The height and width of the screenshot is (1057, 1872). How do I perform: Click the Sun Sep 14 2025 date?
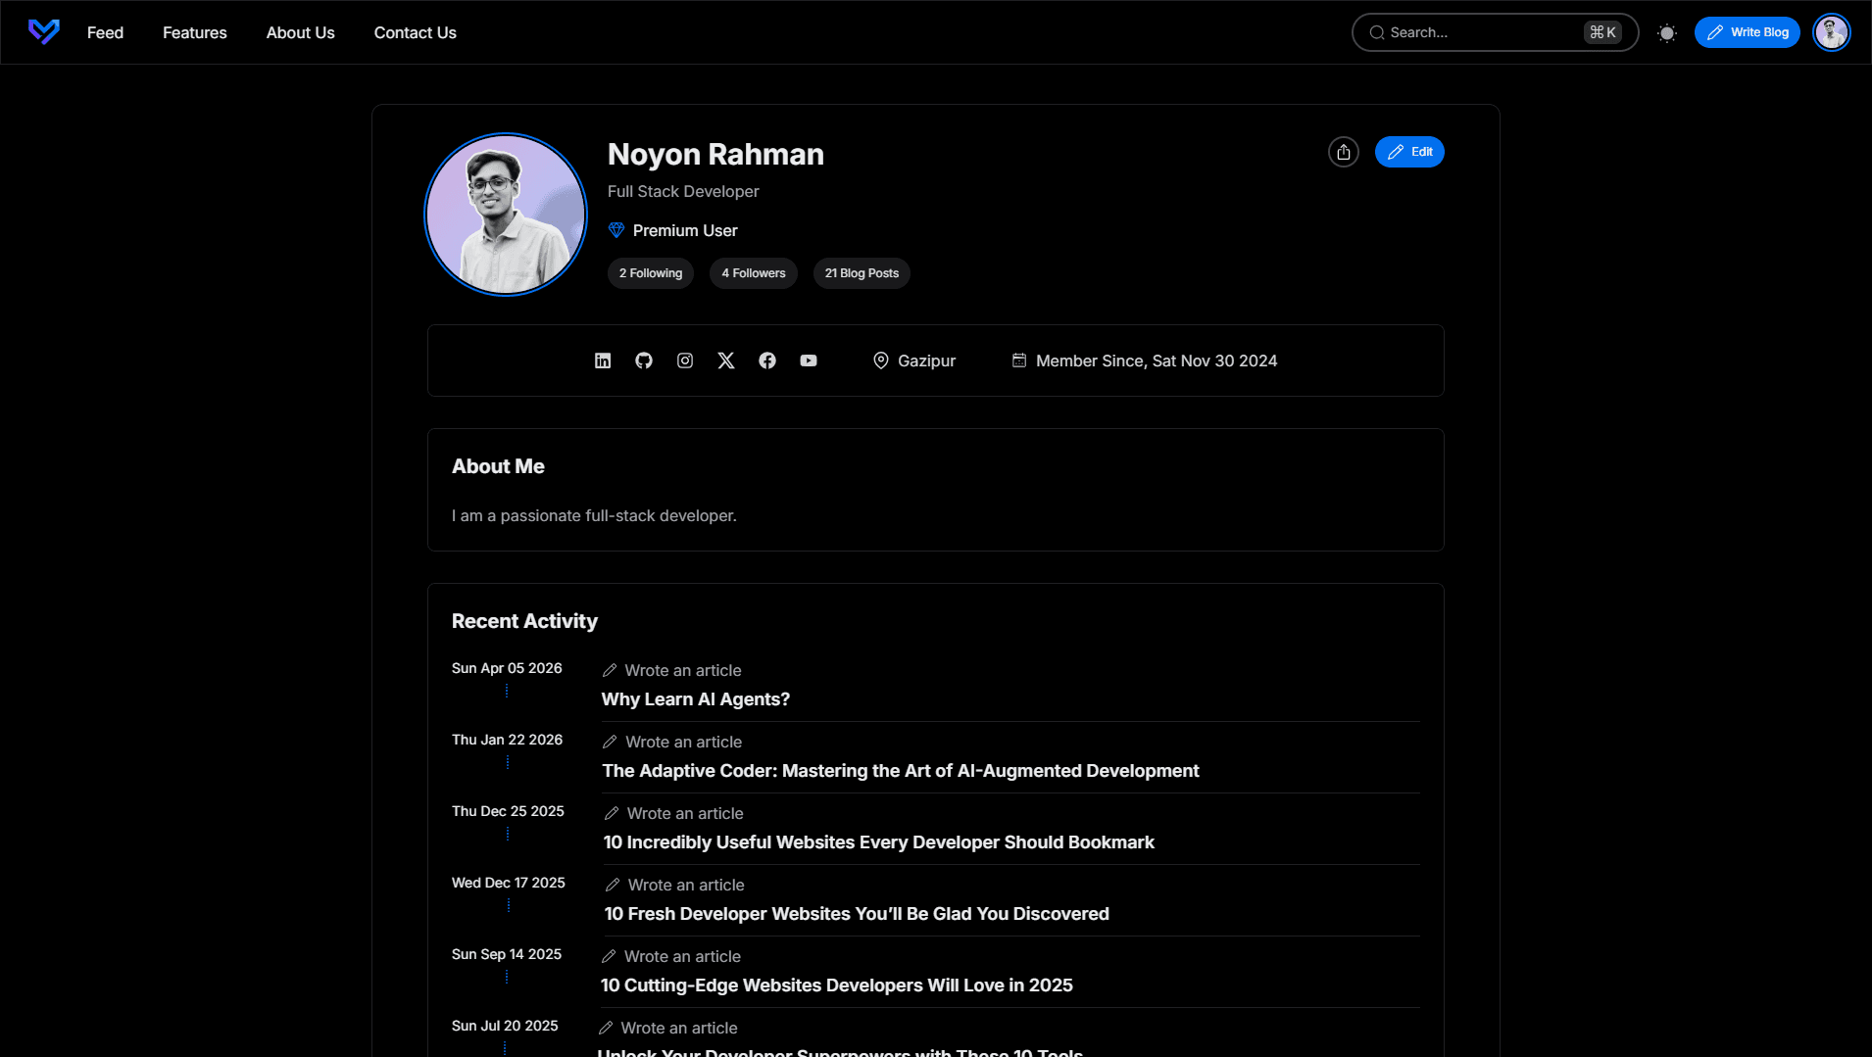click(507, 954)
